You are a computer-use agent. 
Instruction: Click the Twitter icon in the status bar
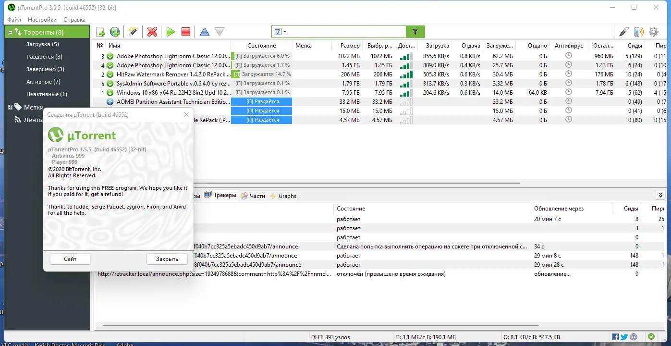[624, 337]
